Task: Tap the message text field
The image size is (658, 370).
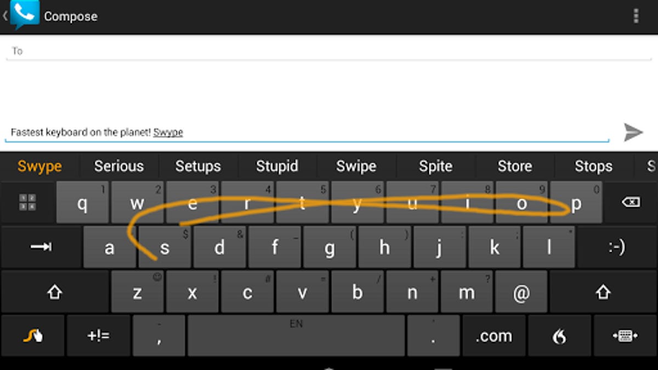Action: (x=307, y=132)
